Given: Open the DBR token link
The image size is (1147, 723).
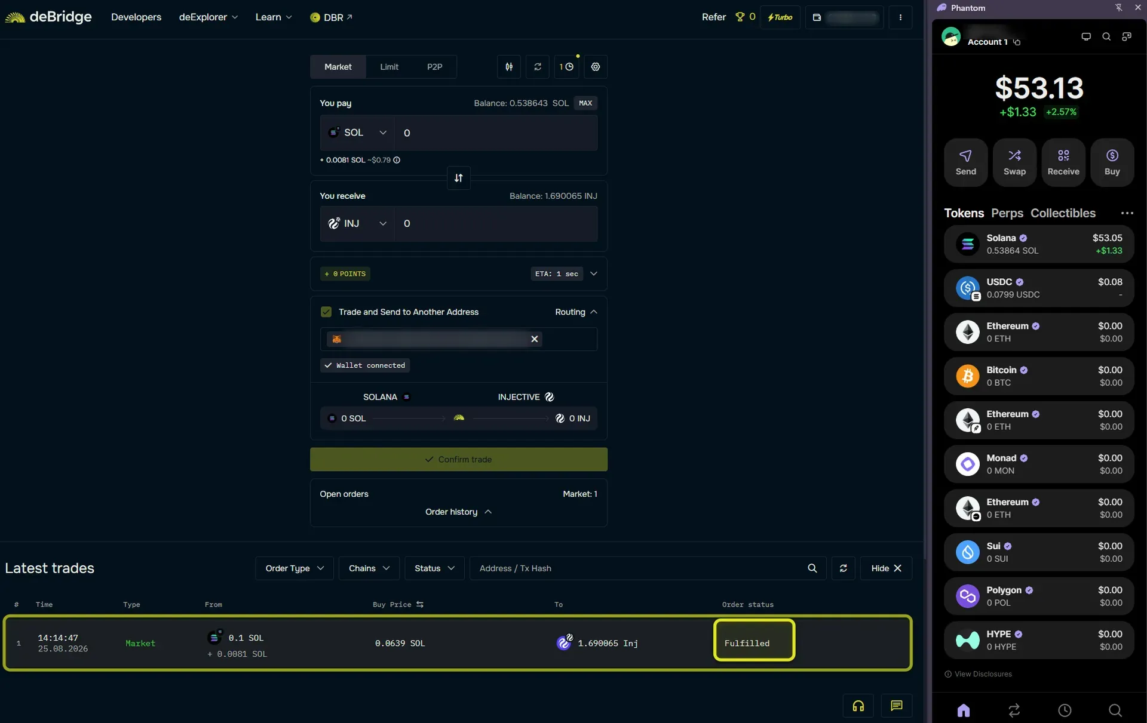Looking at the screenshot, I should (x=332, y=17).
